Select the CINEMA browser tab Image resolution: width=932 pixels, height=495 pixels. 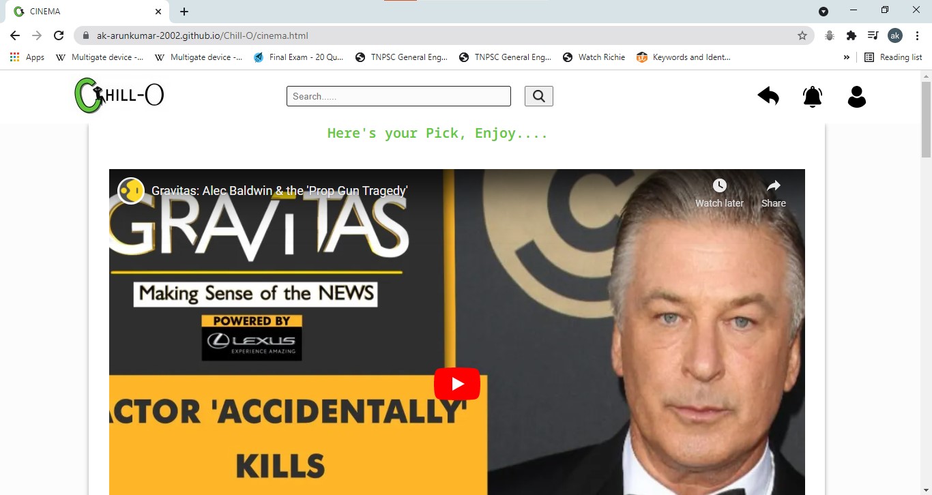(87, 12)
